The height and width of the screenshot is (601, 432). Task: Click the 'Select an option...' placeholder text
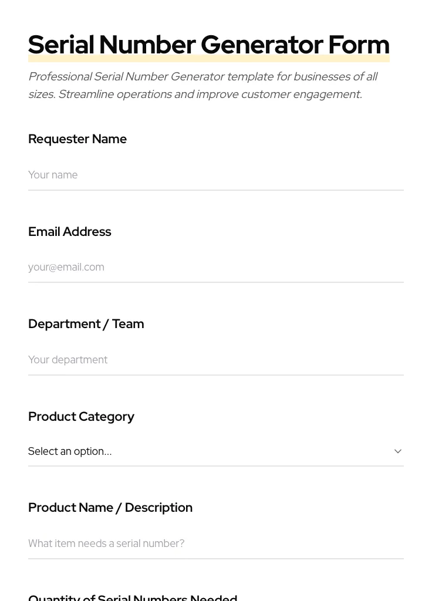tap(70, 451)
